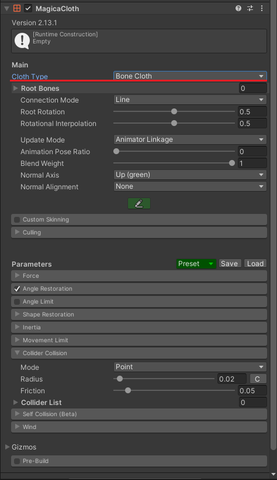The height and width of the screenshot is (480, 277).
Task: Expand the Inertia section
Action: click(18, 327)
